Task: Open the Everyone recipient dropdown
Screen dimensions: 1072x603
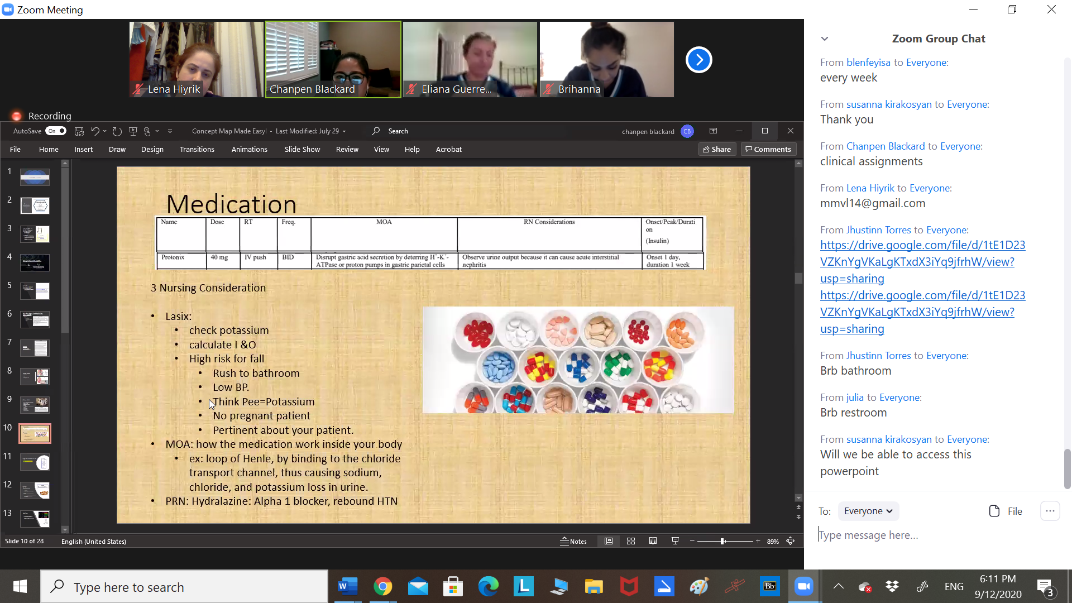Action: tap(868, 511)
